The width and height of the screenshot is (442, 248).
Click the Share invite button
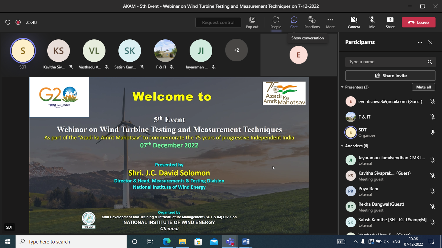click(390, 76)
